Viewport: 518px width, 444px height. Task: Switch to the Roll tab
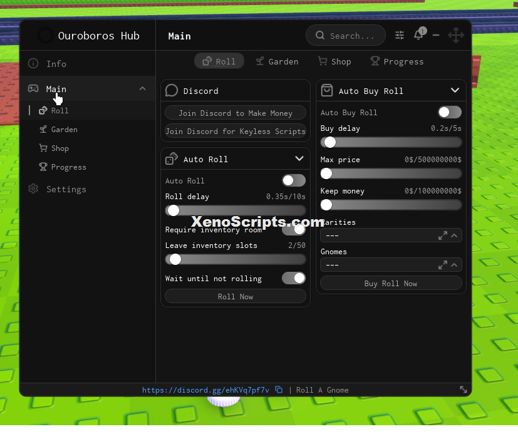click(x=219, y=61)
